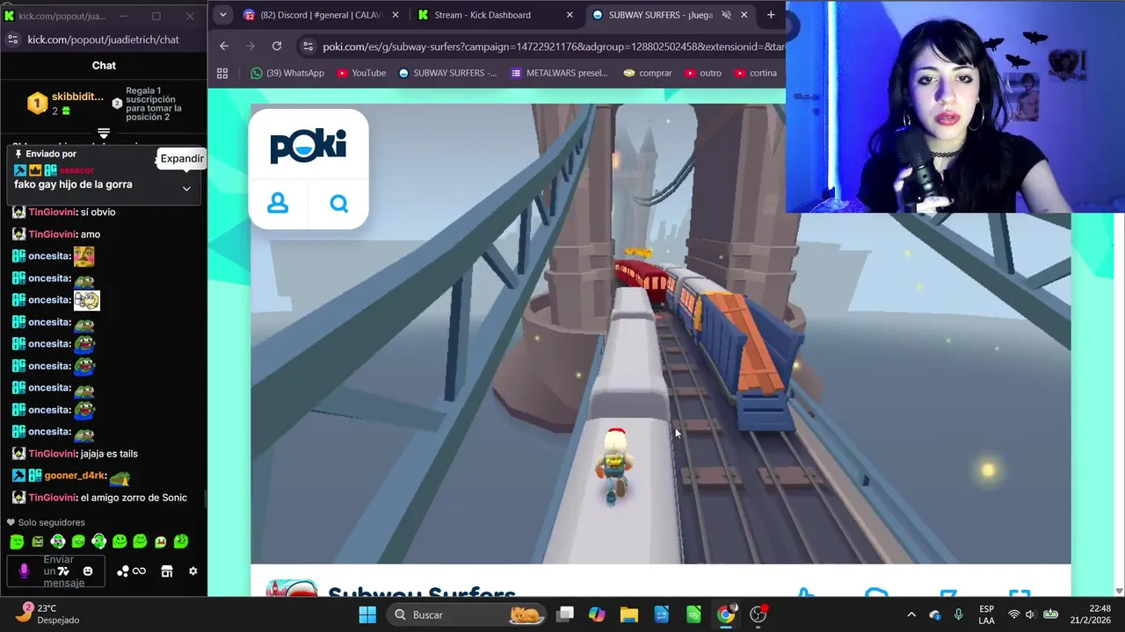The height and width of the screenshot is (632, 1125).
Task: Click the infinity icon next to chat input
Action: pyautogui.click(x=140, y=571)
